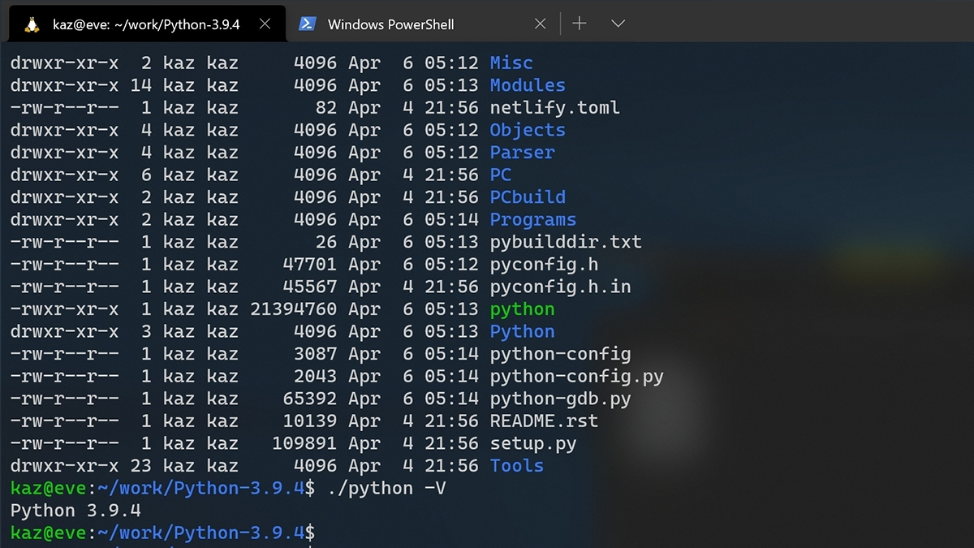Click the pyconfig.h file name
The image size is (974, 548).
tap(544, 264)
